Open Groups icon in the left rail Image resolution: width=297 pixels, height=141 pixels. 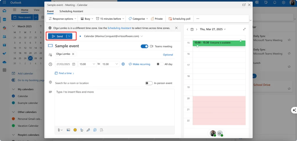(4, 45)
